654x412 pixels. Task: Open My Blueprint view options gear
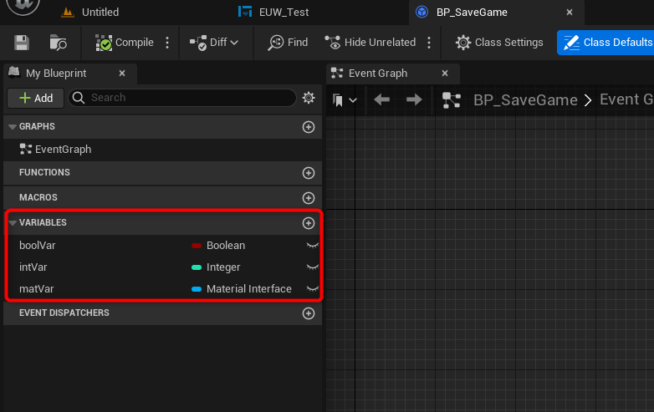309,98
